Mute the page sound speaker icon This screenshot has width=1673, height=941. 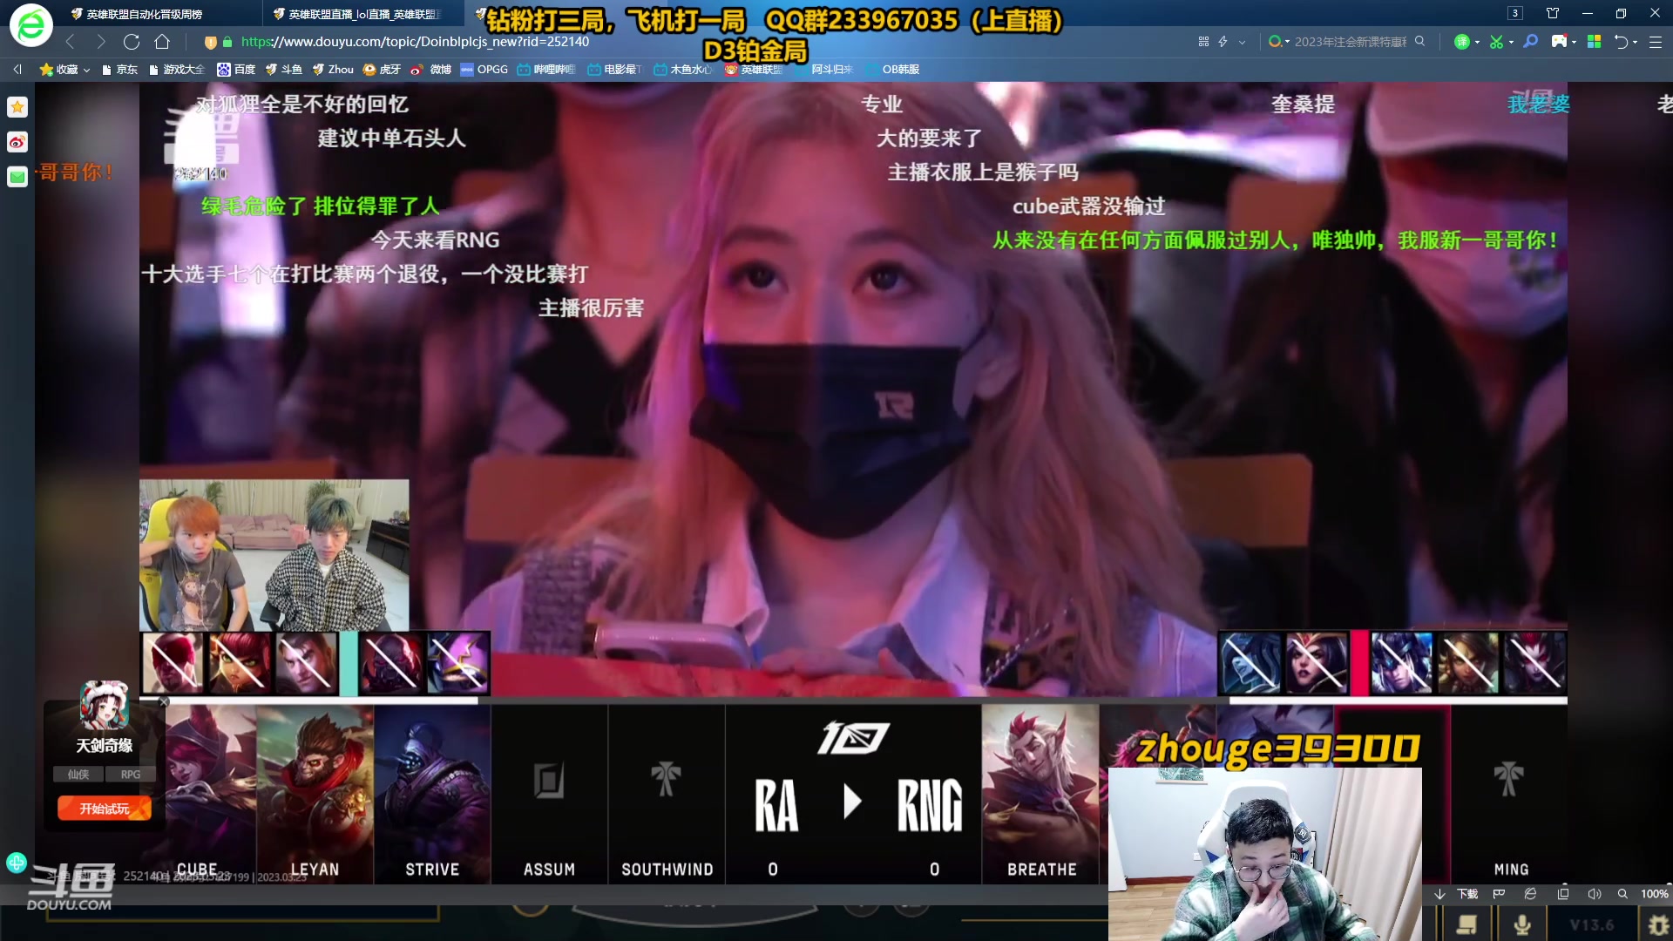coord(1594,894)
